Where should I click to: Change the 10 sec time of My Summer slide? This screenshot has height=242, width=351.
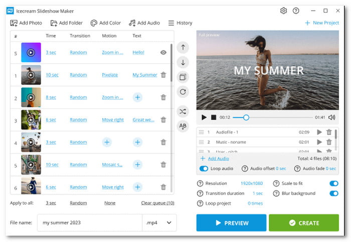(x=52, y=75)
